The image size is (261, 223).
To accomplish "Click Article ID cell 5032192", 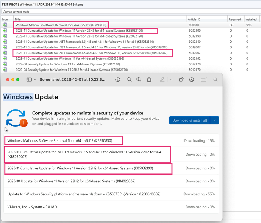I will click(195, 59).
